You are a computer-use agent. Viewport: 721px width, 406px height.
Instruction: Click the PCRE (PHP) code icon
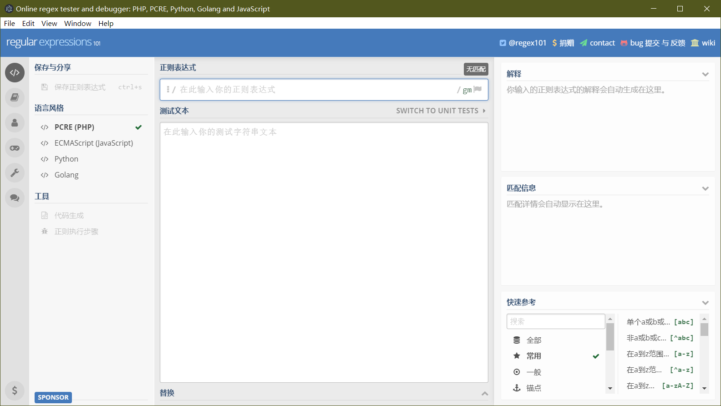tap(45, 127)
